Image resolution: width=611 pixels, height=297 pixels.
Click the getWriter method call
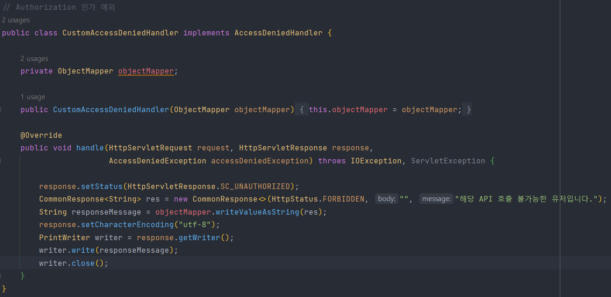click(x=199, y=237)
